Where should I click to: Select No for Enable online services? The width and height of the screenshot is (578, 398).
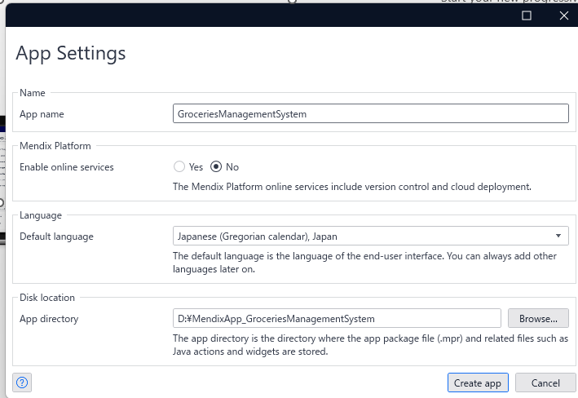(216, 167)
